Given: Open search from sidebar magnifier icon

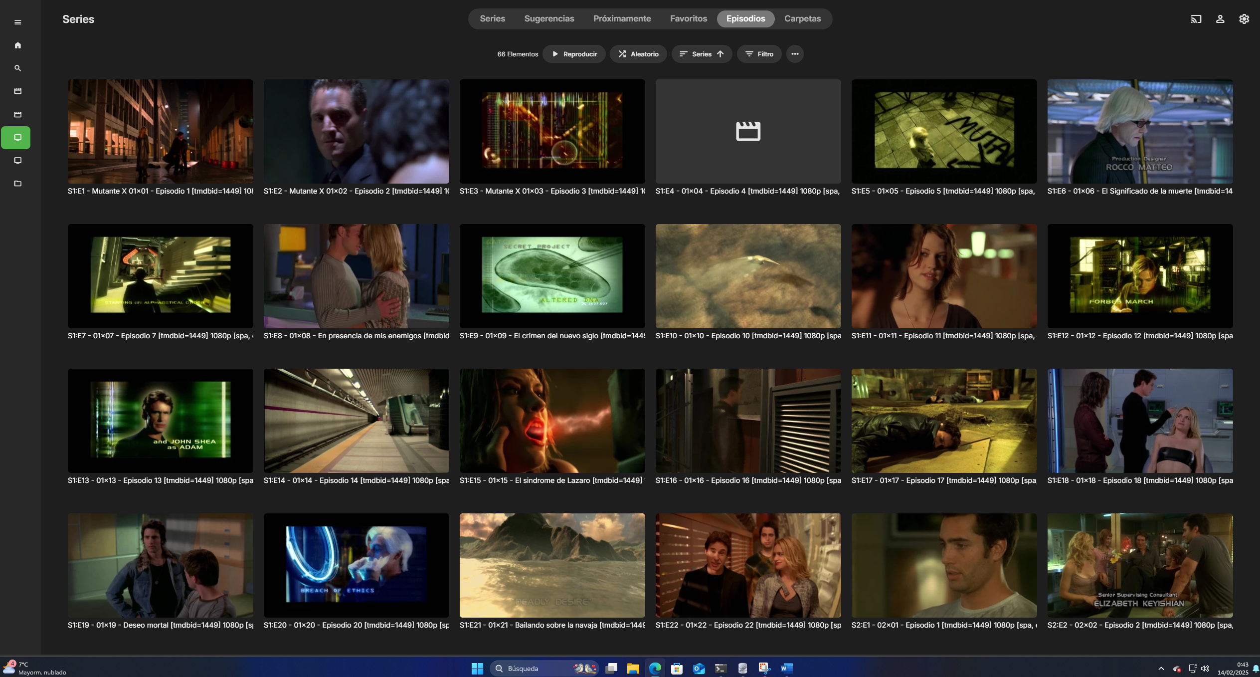Looking at the screenshot, I should tap(18, 68).
